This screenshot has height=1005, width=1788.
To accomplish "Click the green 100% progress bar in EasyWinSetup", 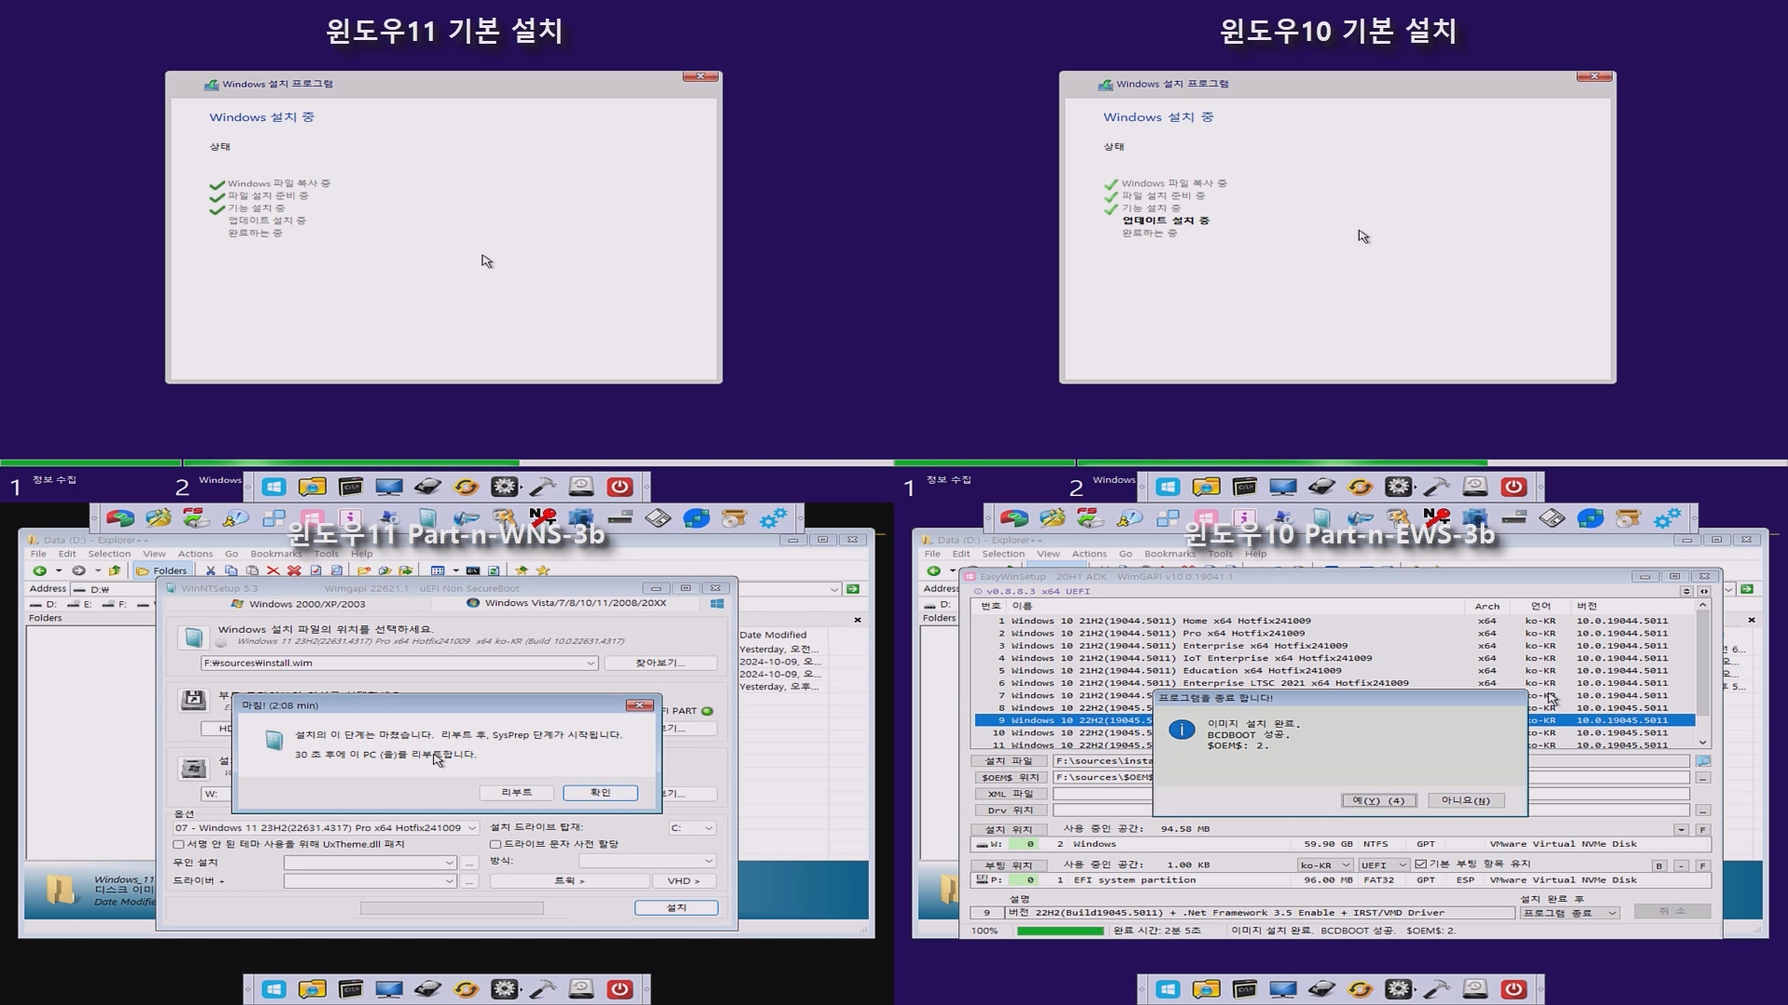I will [1060, 931].
